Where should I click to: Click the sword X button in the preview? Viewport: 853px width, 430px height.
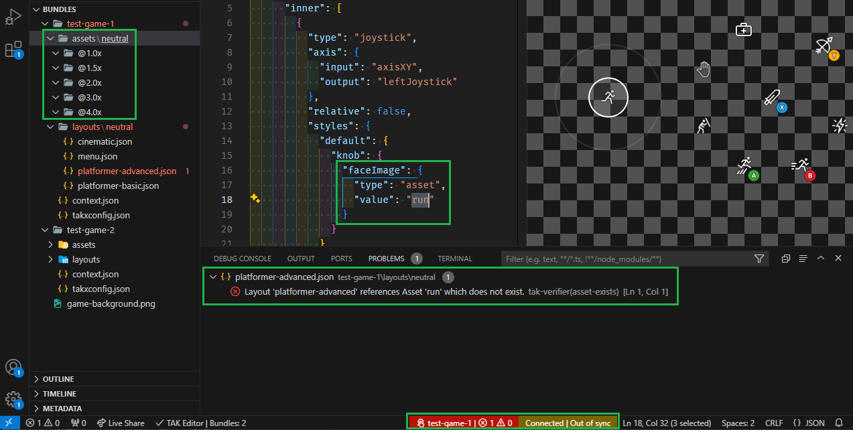click(x=775, y=100)
